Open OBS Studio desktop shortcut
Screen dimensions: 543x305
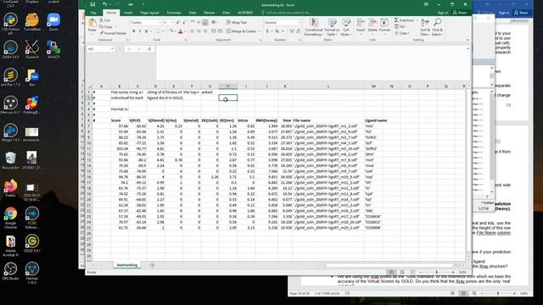[x=10, y=271]
